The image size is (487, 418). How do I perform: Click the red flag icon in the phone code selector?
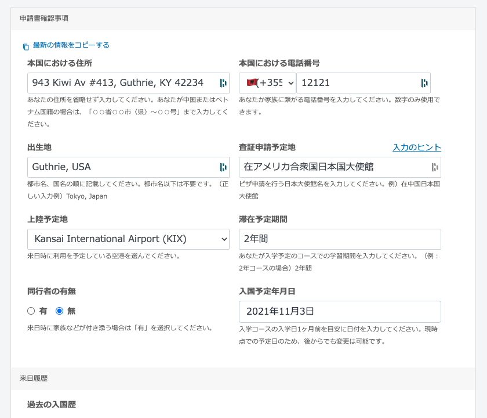point(252,83)
